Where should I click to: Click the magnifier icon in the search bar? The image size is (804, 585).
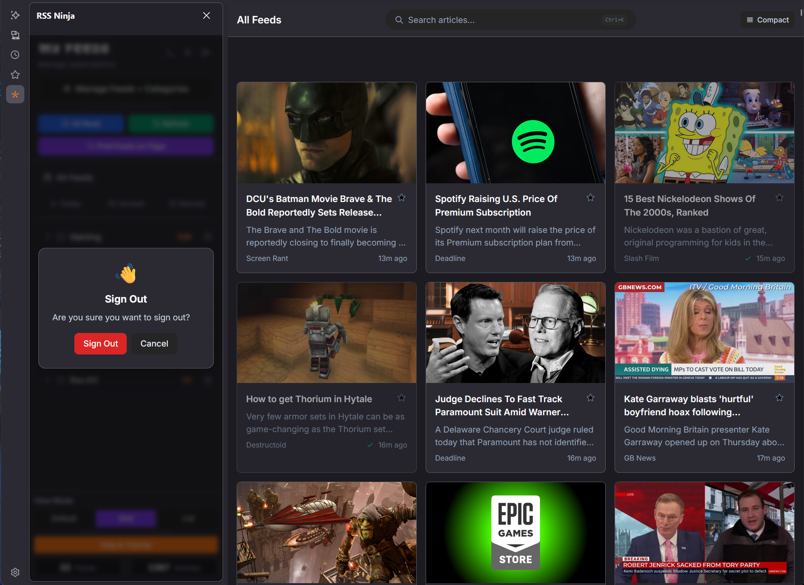pyautogui.click(x=399, y=20)
